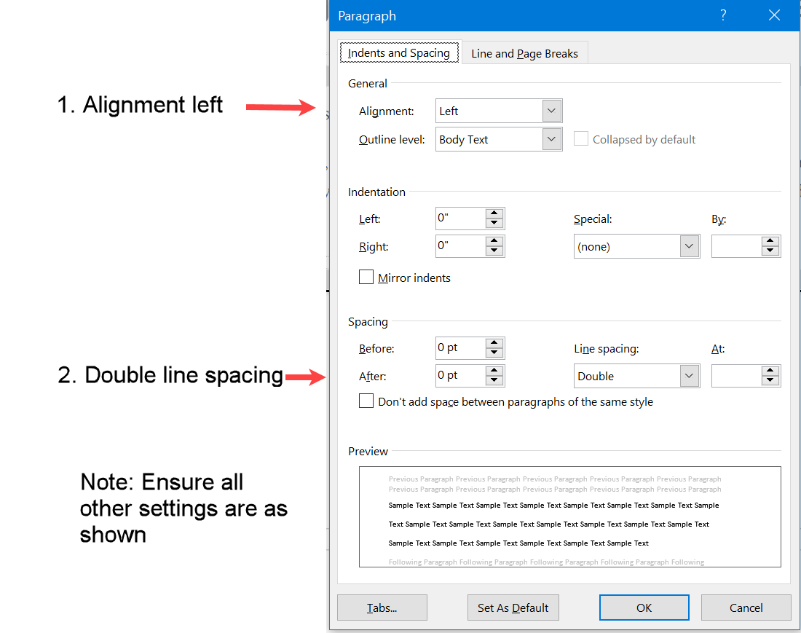Select the Indents and Spacing tab
Screen dimensions: 801x633
tap(399, 52)
